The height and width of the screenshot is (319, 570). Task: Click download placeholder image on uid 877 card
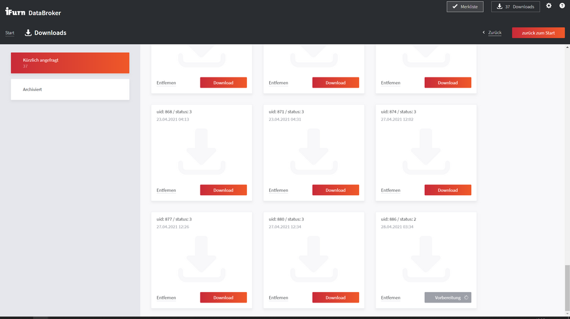(202, 259)
